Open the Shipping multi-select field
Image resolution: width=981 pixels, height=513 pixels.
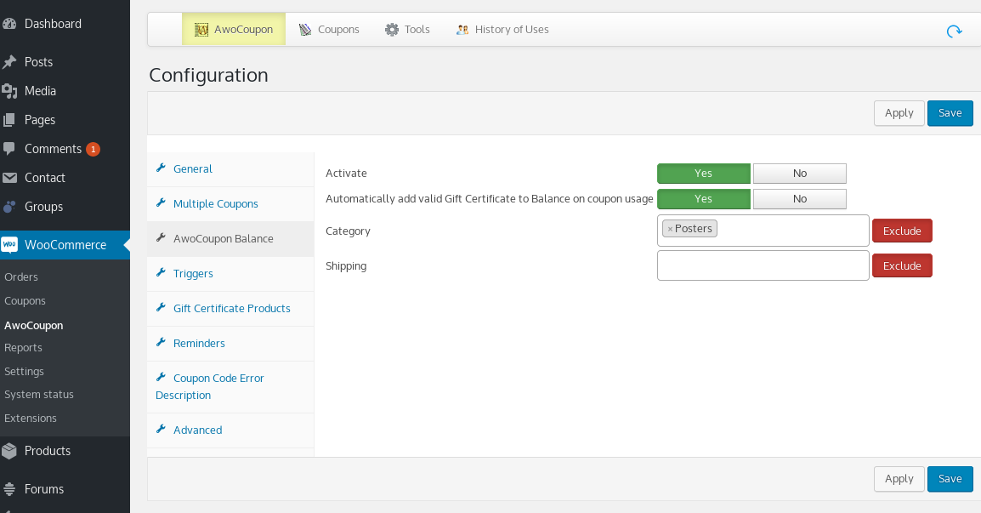click(x=763, y=265)
